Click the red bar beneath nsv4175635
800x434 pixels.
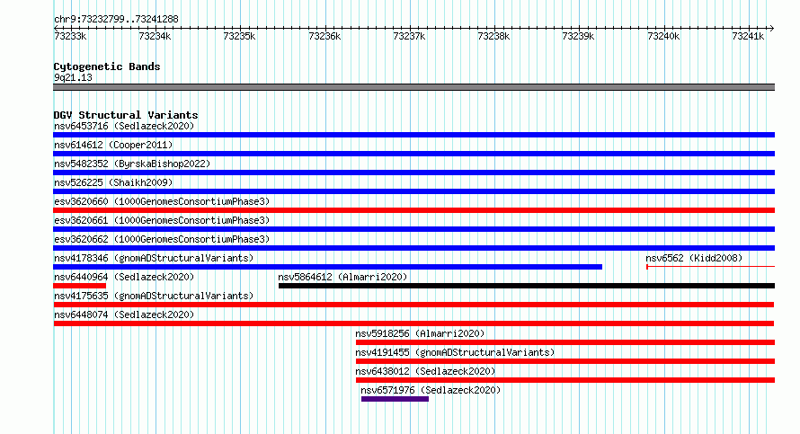(413, 305)
